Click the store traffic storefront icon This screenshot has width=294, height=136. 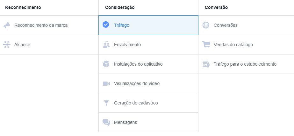pyautogui.click(x=206, y=64)
